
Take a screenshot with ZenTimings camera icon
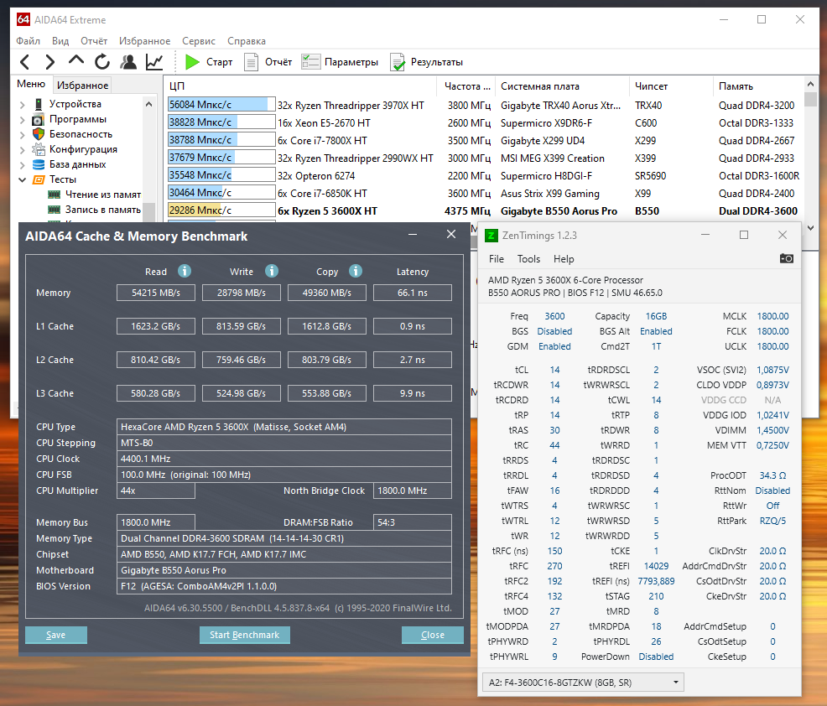786,259
